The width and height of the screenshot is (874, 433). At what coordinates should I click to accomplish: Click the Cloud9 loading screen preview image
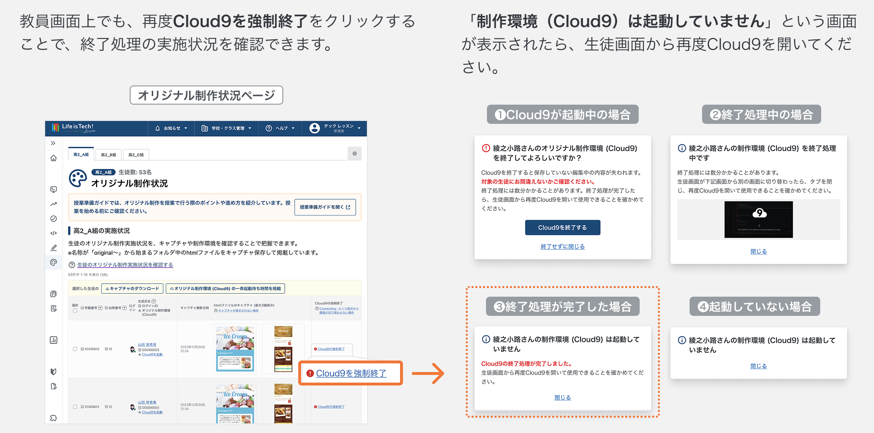coord(759,219)
